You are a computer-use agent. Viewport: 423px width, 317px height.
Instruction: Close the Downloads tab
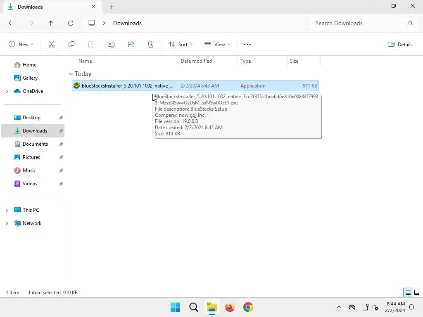pos(94,7)
